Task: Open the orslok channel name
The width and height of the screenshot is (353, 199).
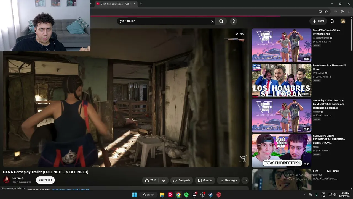Action: tap(316, 147)
